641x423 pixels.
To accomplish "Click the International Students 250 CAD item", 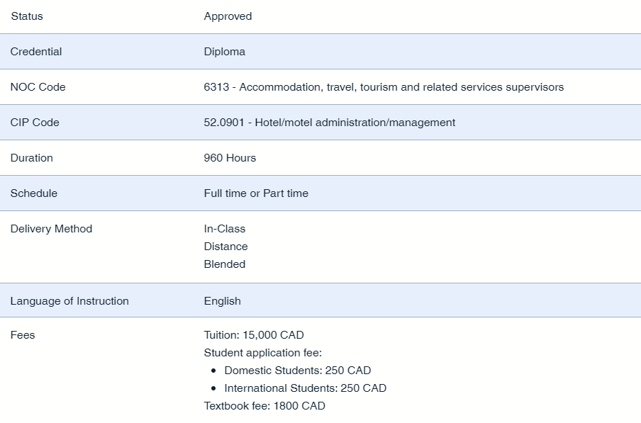I will pyautogui.click(x=305, y=388).
